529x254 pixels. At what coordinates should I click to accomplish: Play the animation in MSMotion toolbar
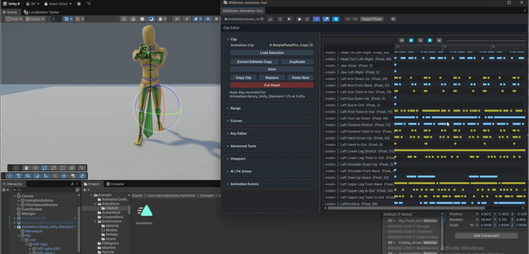point(290,19)
